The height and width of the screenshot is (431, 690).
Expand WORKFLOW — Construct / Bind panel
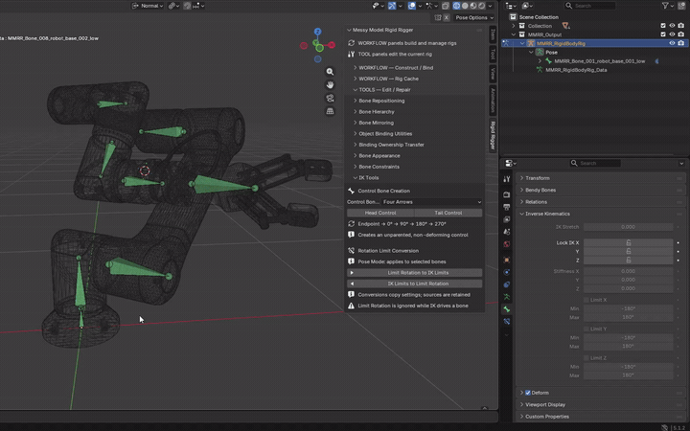(414, 68)
